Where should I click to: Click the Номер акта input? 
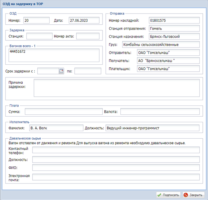pos(88,36)
